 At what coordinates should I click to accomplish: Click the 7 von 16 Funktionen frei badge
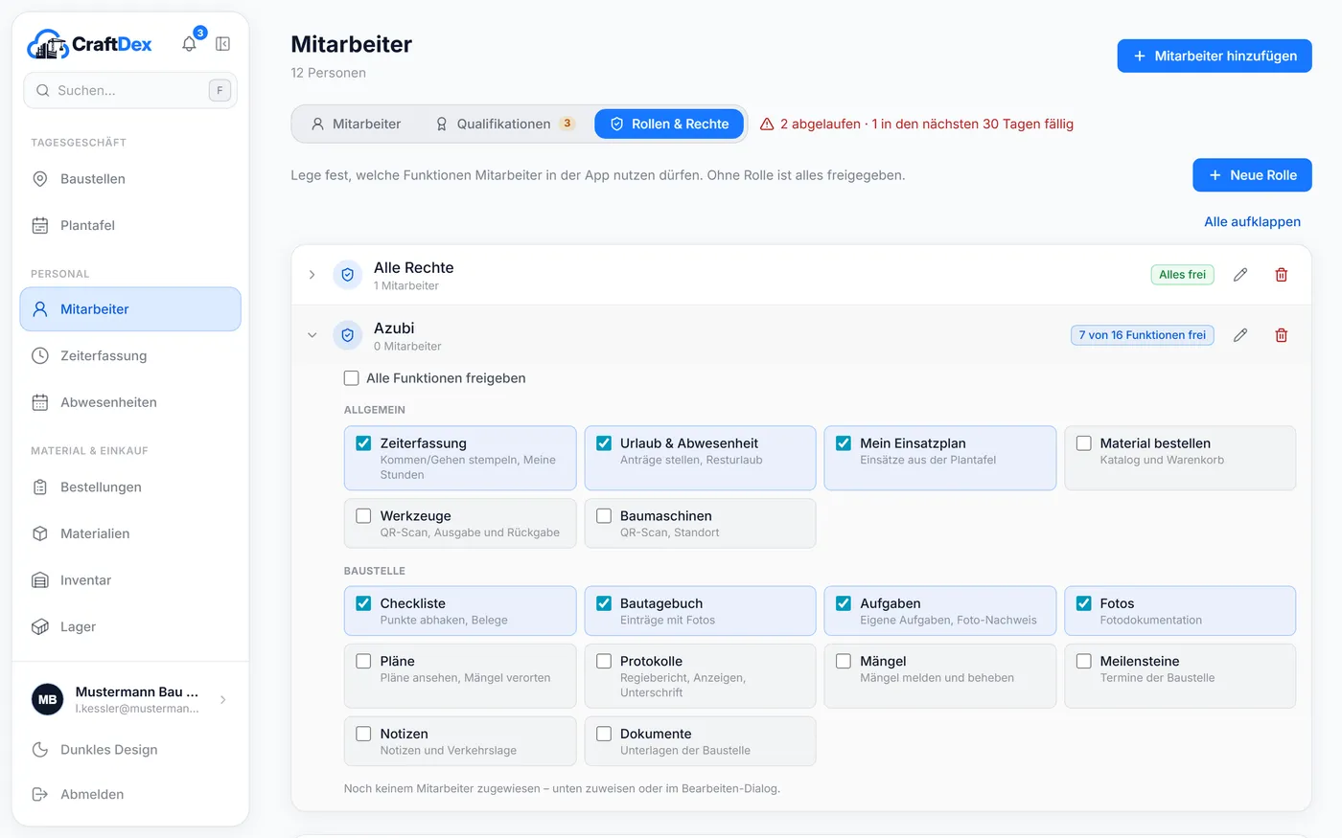coord(1143,335)
